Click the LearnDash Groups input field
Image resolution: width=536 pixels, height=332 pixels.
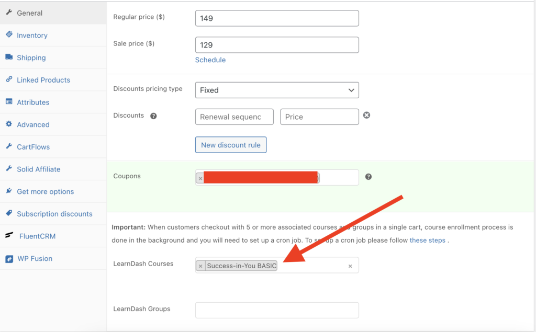[276, 310]
